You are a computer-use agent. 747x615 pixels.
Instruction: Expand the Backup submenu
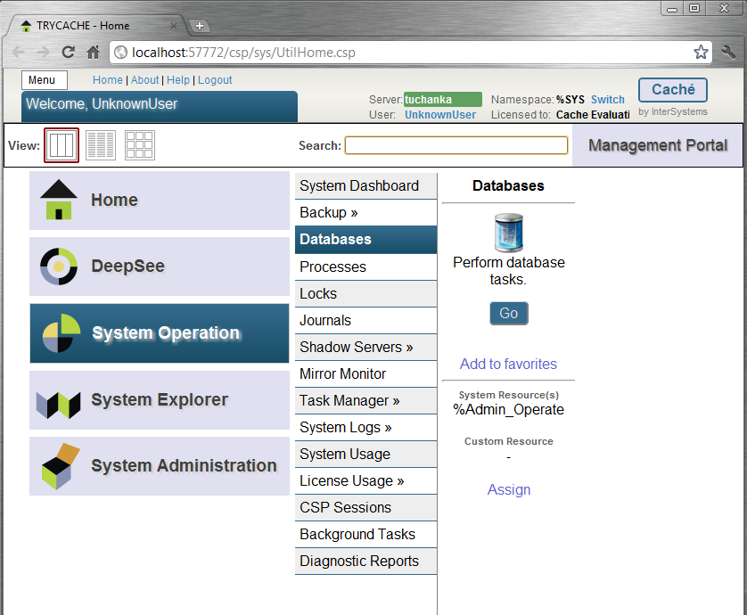click(329, 213)
